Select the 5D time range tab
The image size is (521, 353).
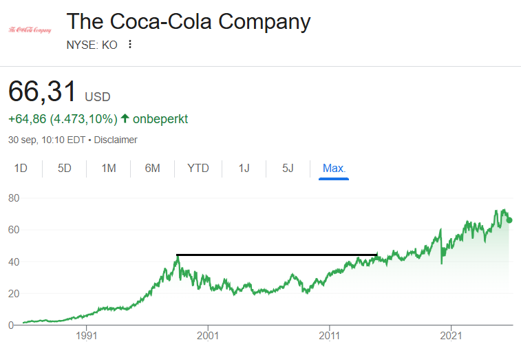[x=64, y=169]
